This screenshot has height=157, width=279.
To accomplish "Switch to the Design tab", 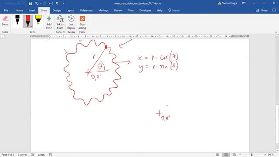I will click(57, 10).
